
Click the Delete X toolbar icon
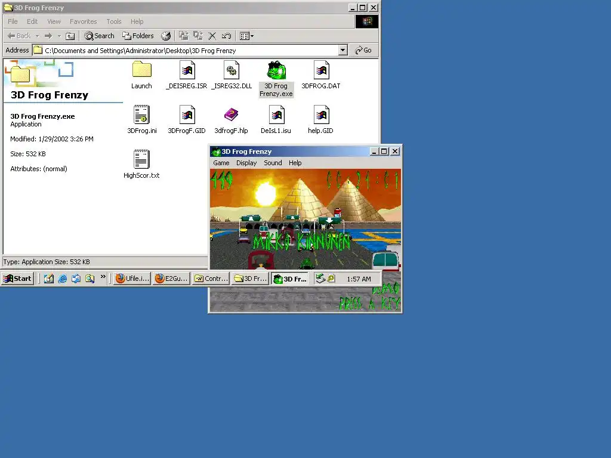(212, 36)
